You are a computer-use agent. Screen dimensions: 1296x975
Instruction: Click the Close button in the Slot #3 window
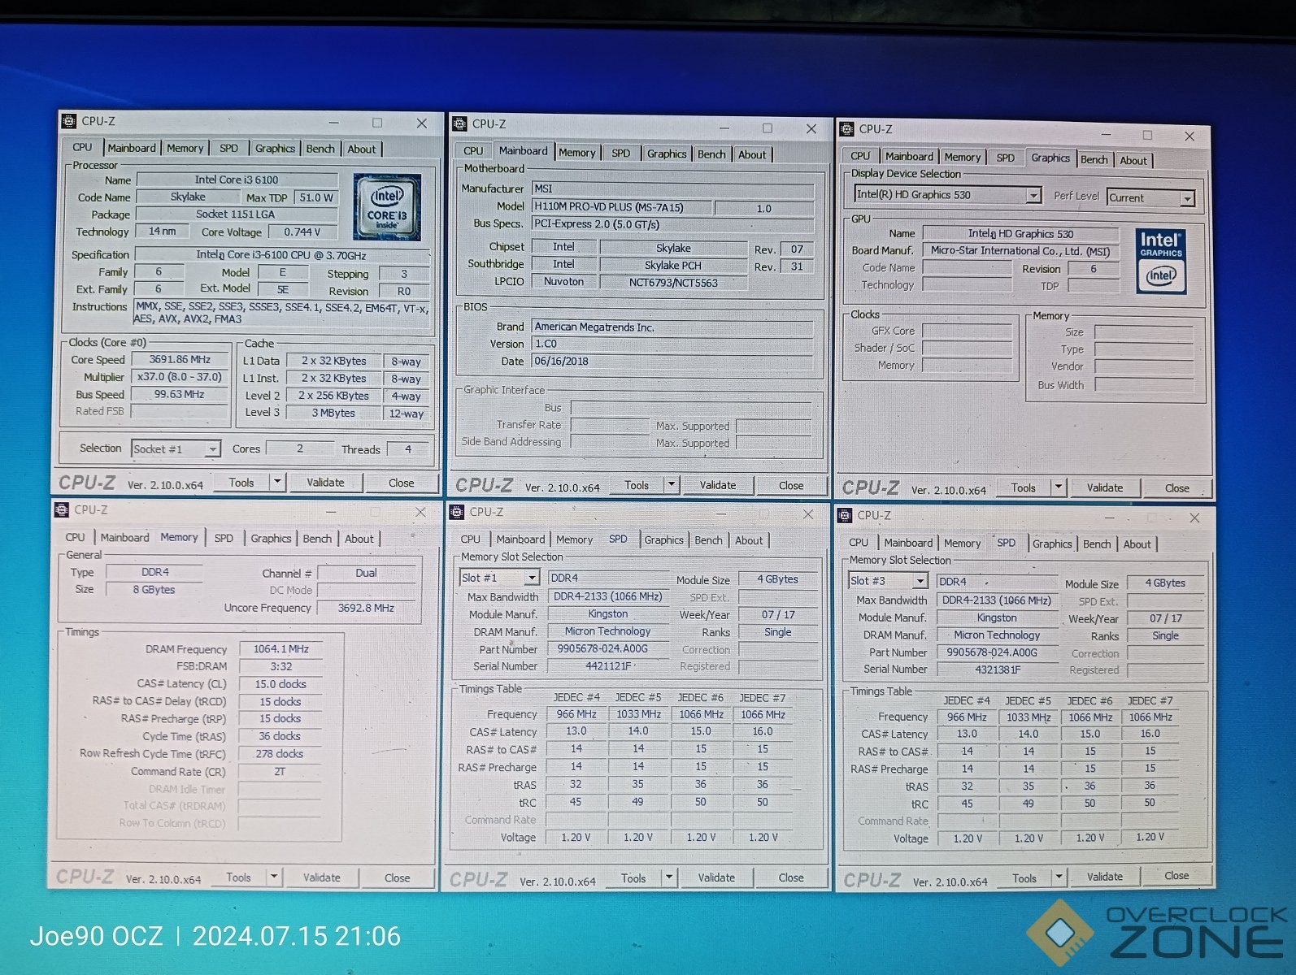point(1176,876)
